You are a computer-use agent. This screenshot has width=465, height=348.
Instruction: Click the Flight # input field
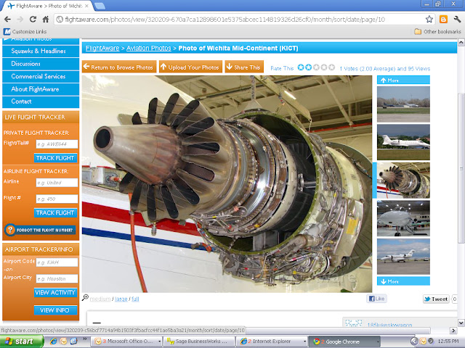pos(57,199)
